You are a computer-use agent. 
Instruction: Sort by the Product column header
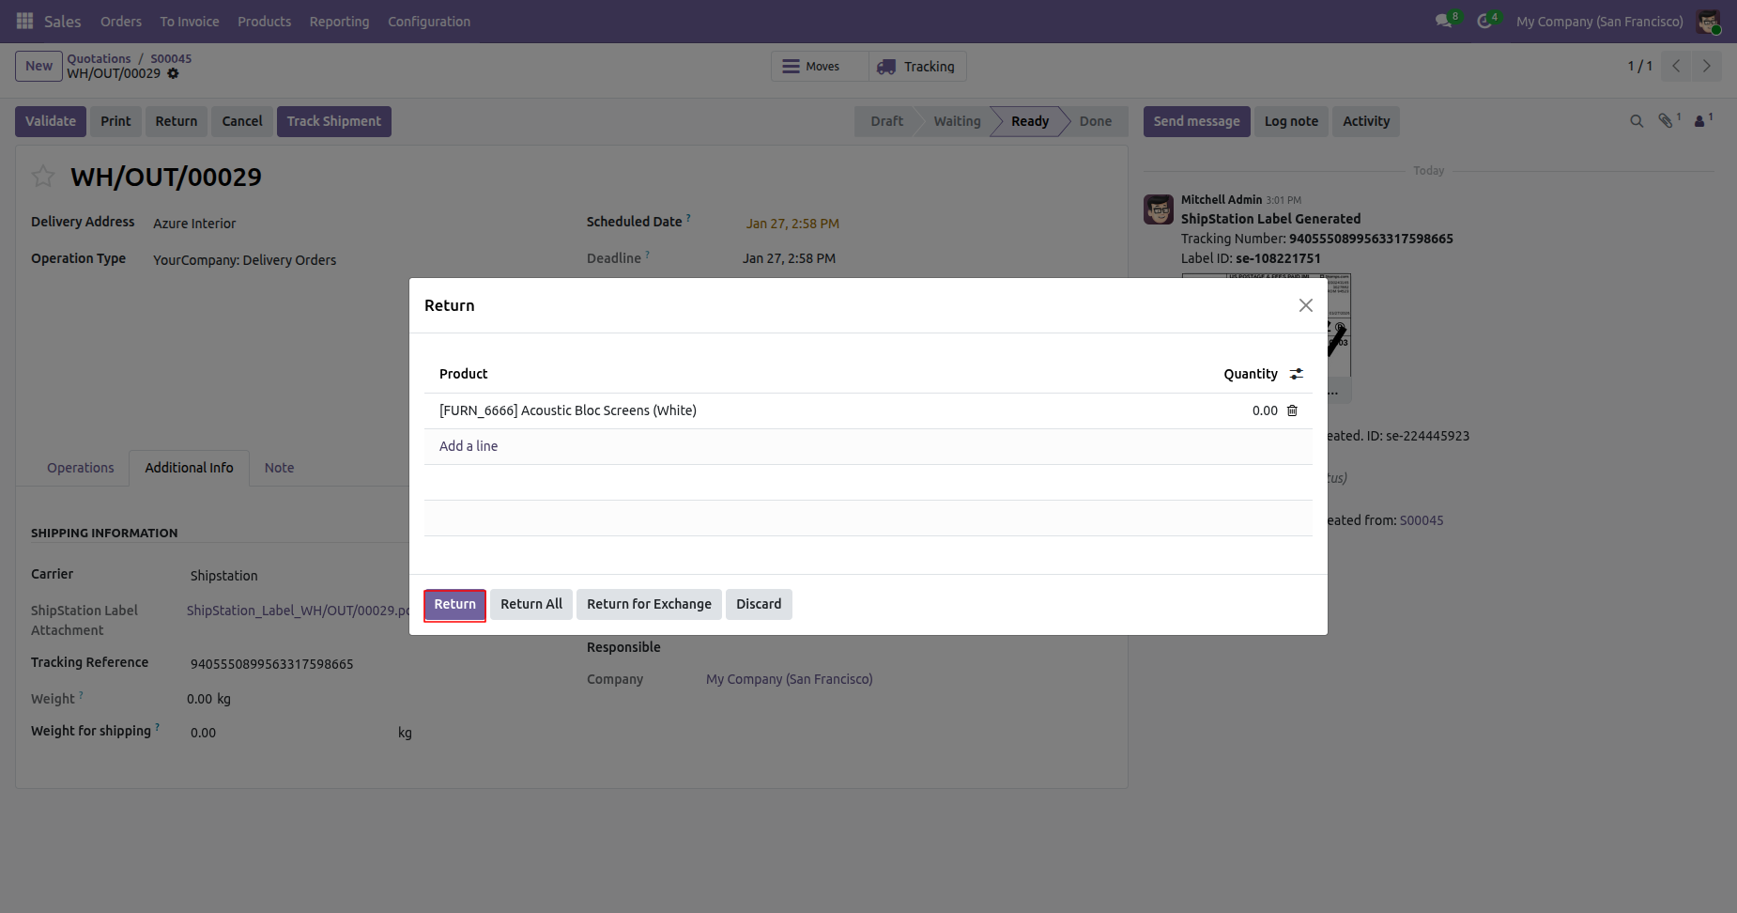(464, 374)
